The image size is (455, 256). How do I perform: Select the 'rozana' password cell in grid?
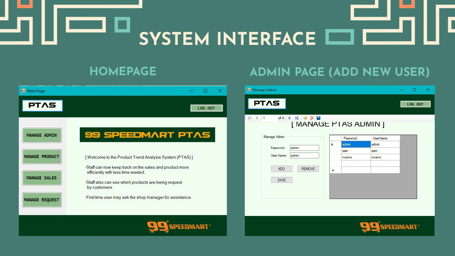(356, 157)
